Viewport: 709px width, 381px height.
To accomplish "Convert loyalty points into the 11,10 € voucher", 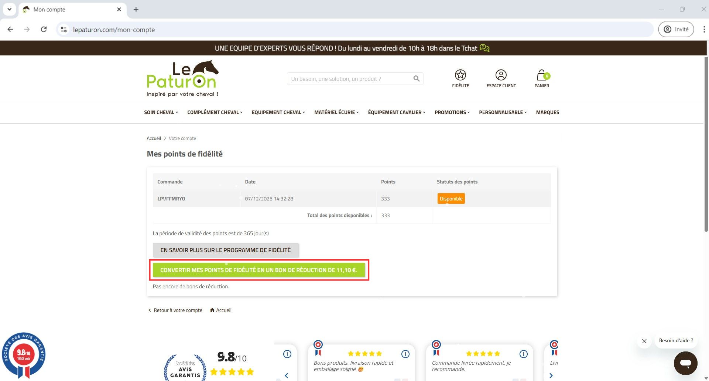I will [258, 270].
